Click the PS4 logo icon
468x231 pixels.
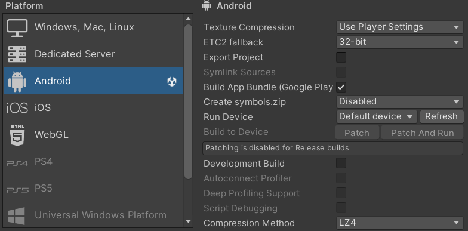tap(17, 163)
